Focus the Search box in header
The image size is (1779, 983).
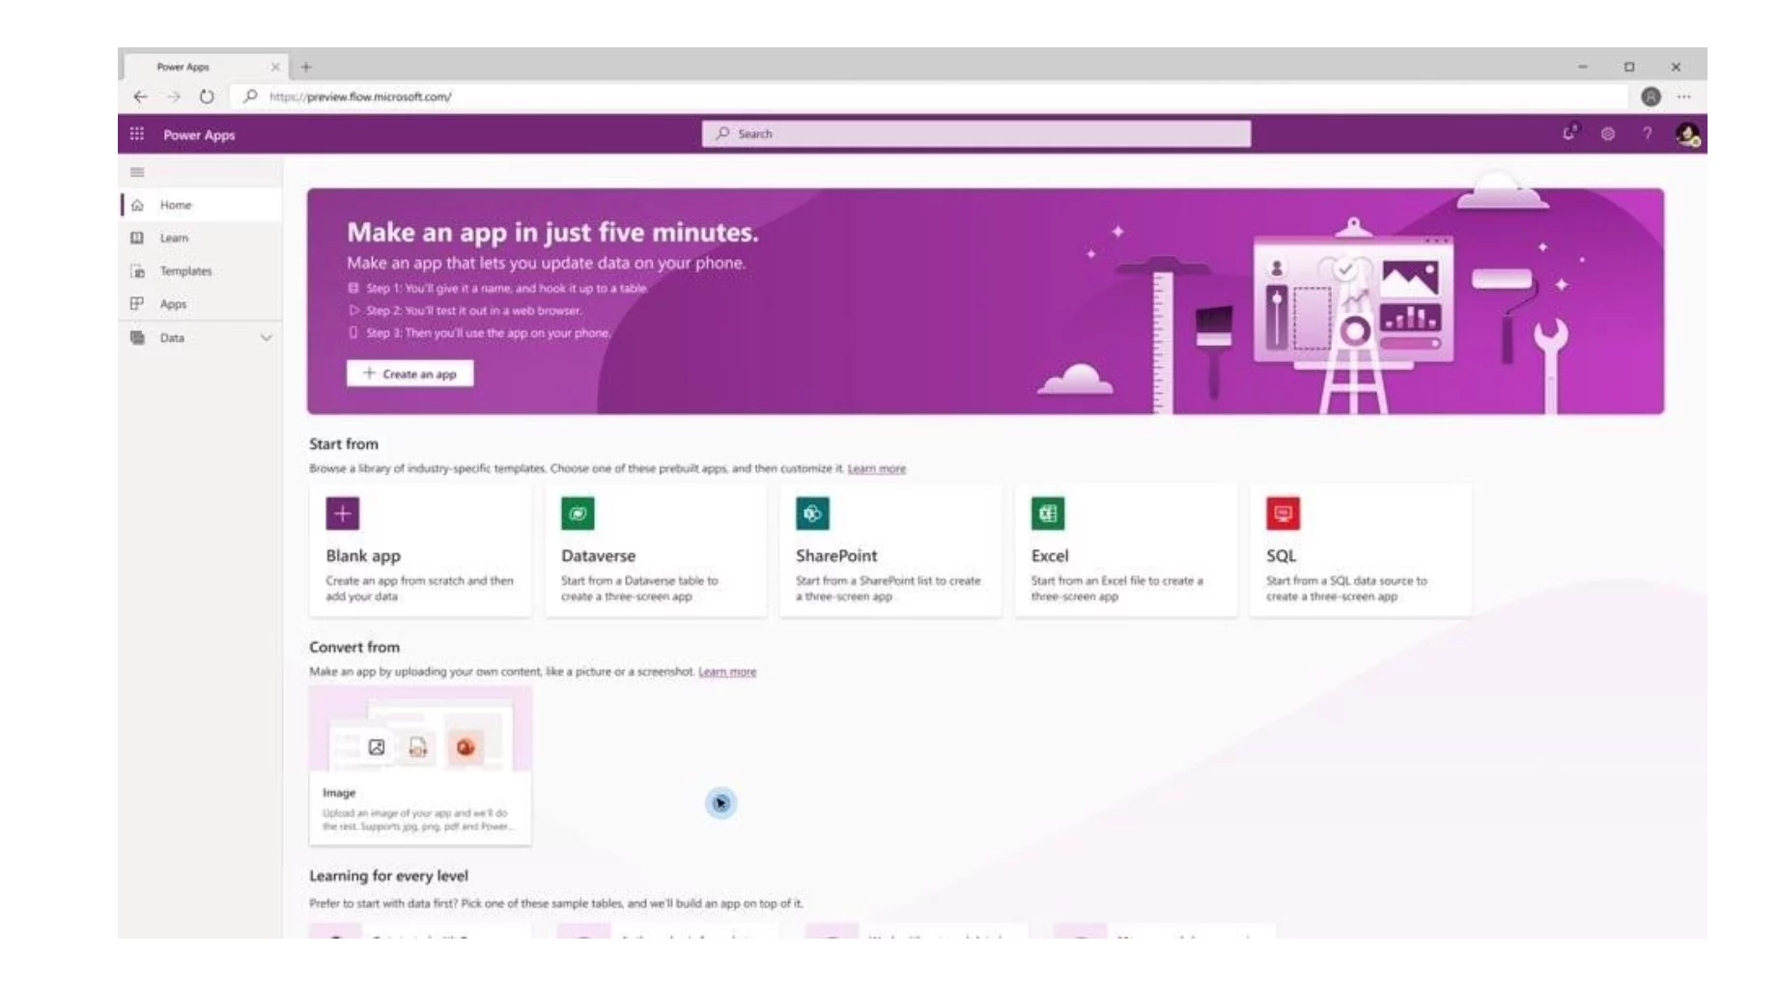click(x=976, y=134)
